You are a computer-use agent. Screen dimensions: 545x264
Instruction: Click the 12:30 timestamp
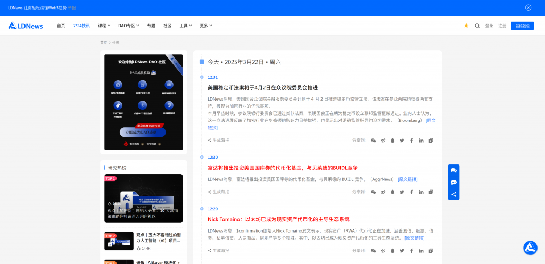[213, 158]
